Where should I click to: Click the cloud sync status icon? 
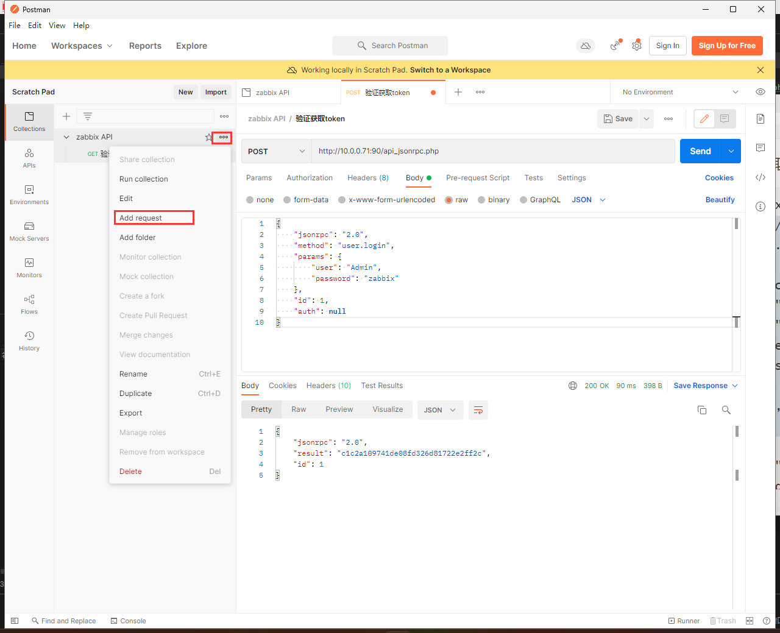pos(586,46)
